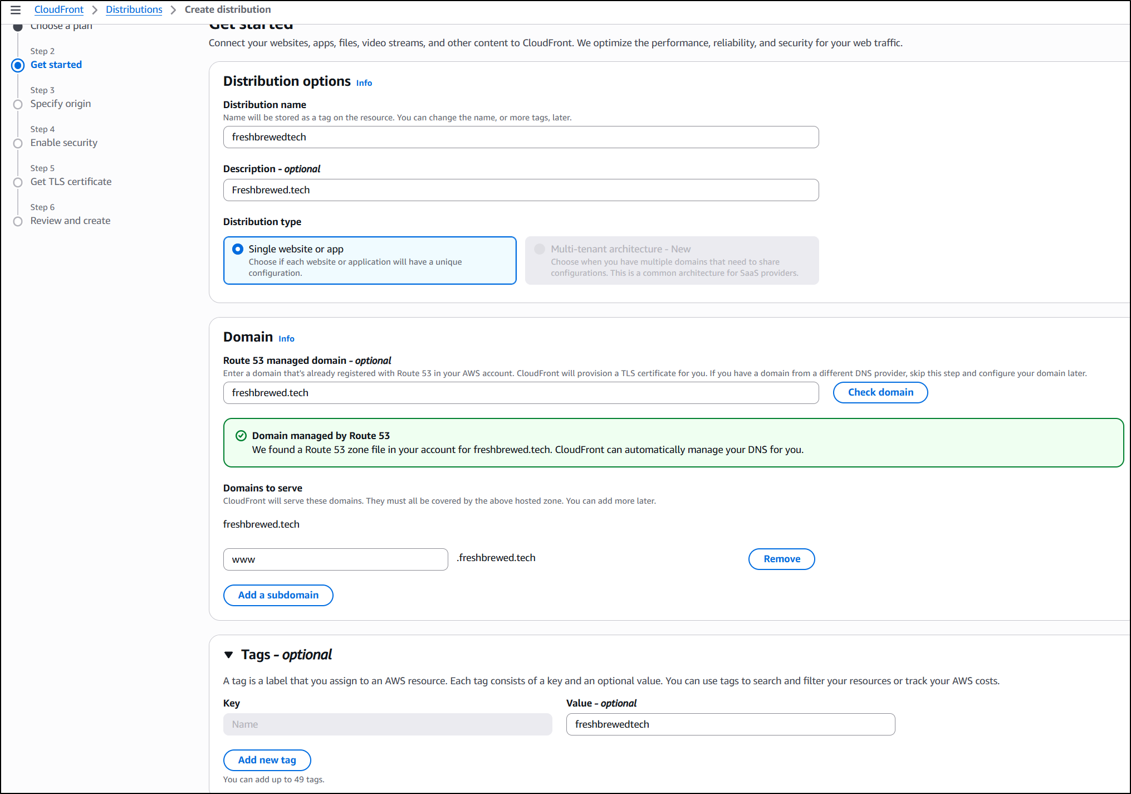Focus the Route 53 managed domain field
1131x794 pixels.
(x=521, y=393)
